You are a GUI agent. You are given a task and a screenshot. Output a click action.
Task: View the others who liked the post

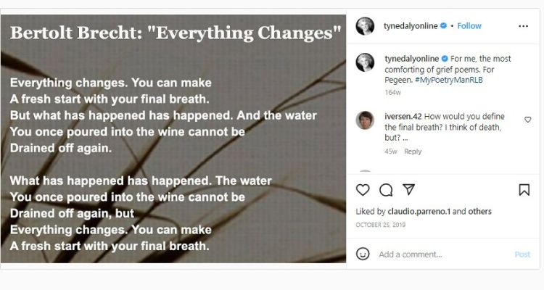click(479, 212)
